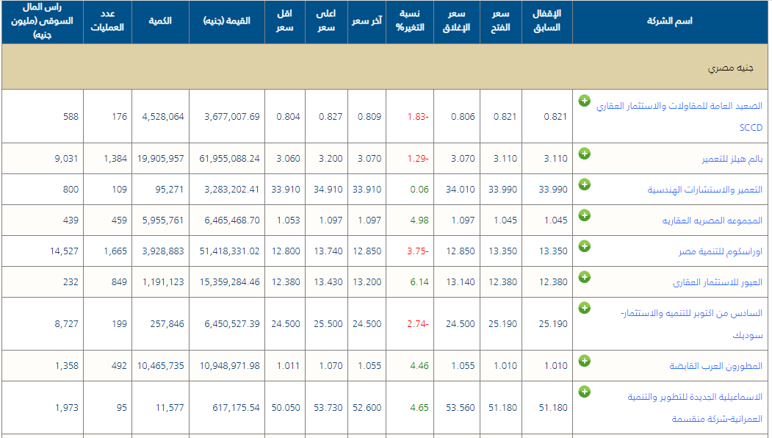The width and height of the screenshot is (772, 438).
Task: Select the change value 0.06
Action: (419, 190)
